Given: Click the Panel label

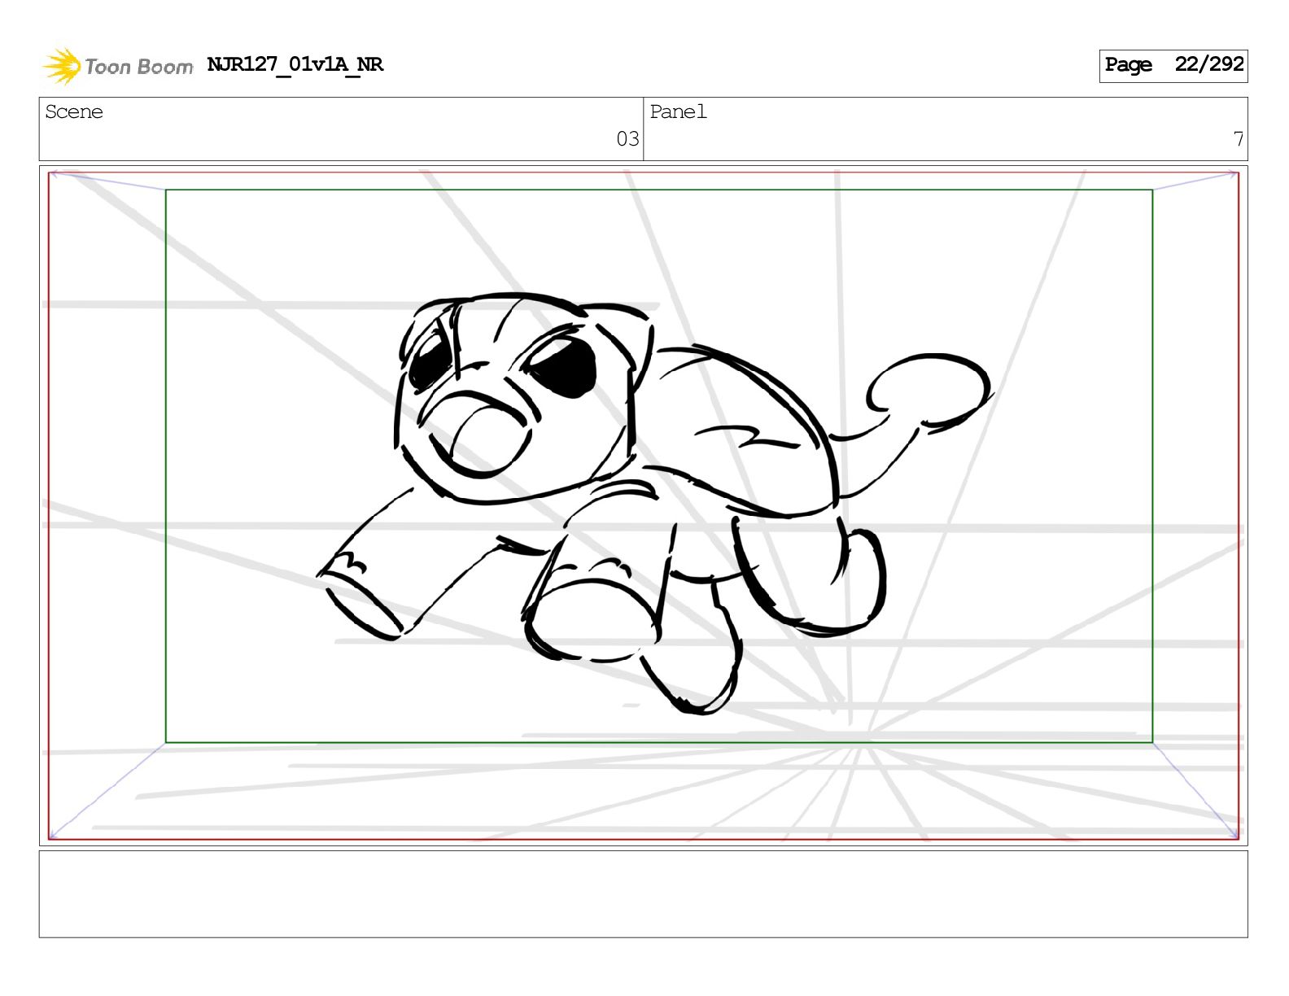Looking at the screenshot, I should click(x=678, y=111).
